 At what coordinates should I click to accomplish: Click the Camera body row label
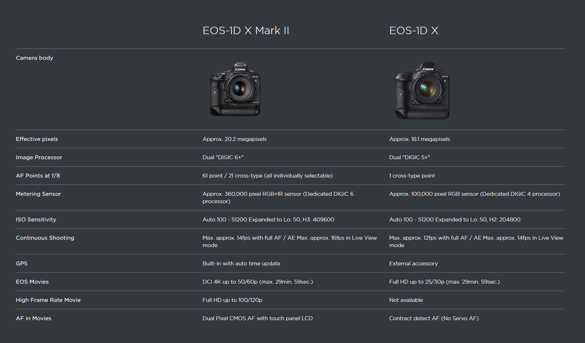click(34, 58)
